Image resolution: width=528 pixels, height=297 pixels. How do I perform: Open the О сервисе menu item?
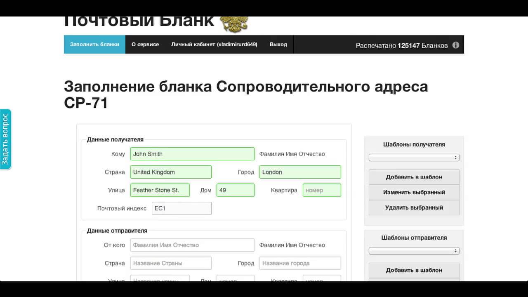(x=145, y=44)
